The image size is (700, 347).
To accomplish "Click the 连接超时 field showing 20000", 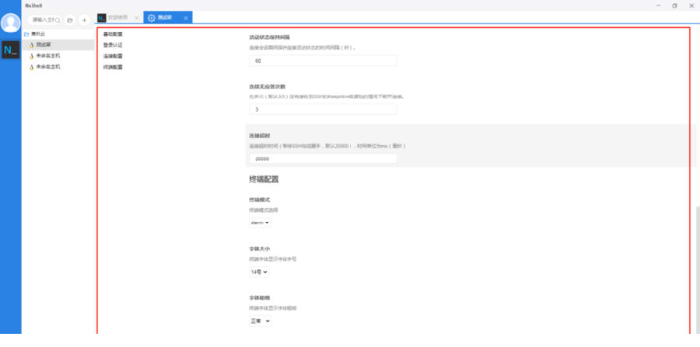I will [x=322, y=158].
